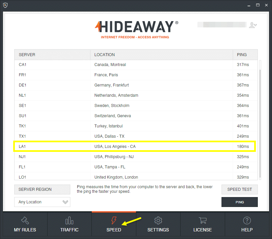
Task: Select the NJ1 server row
Action: (136, 157)
